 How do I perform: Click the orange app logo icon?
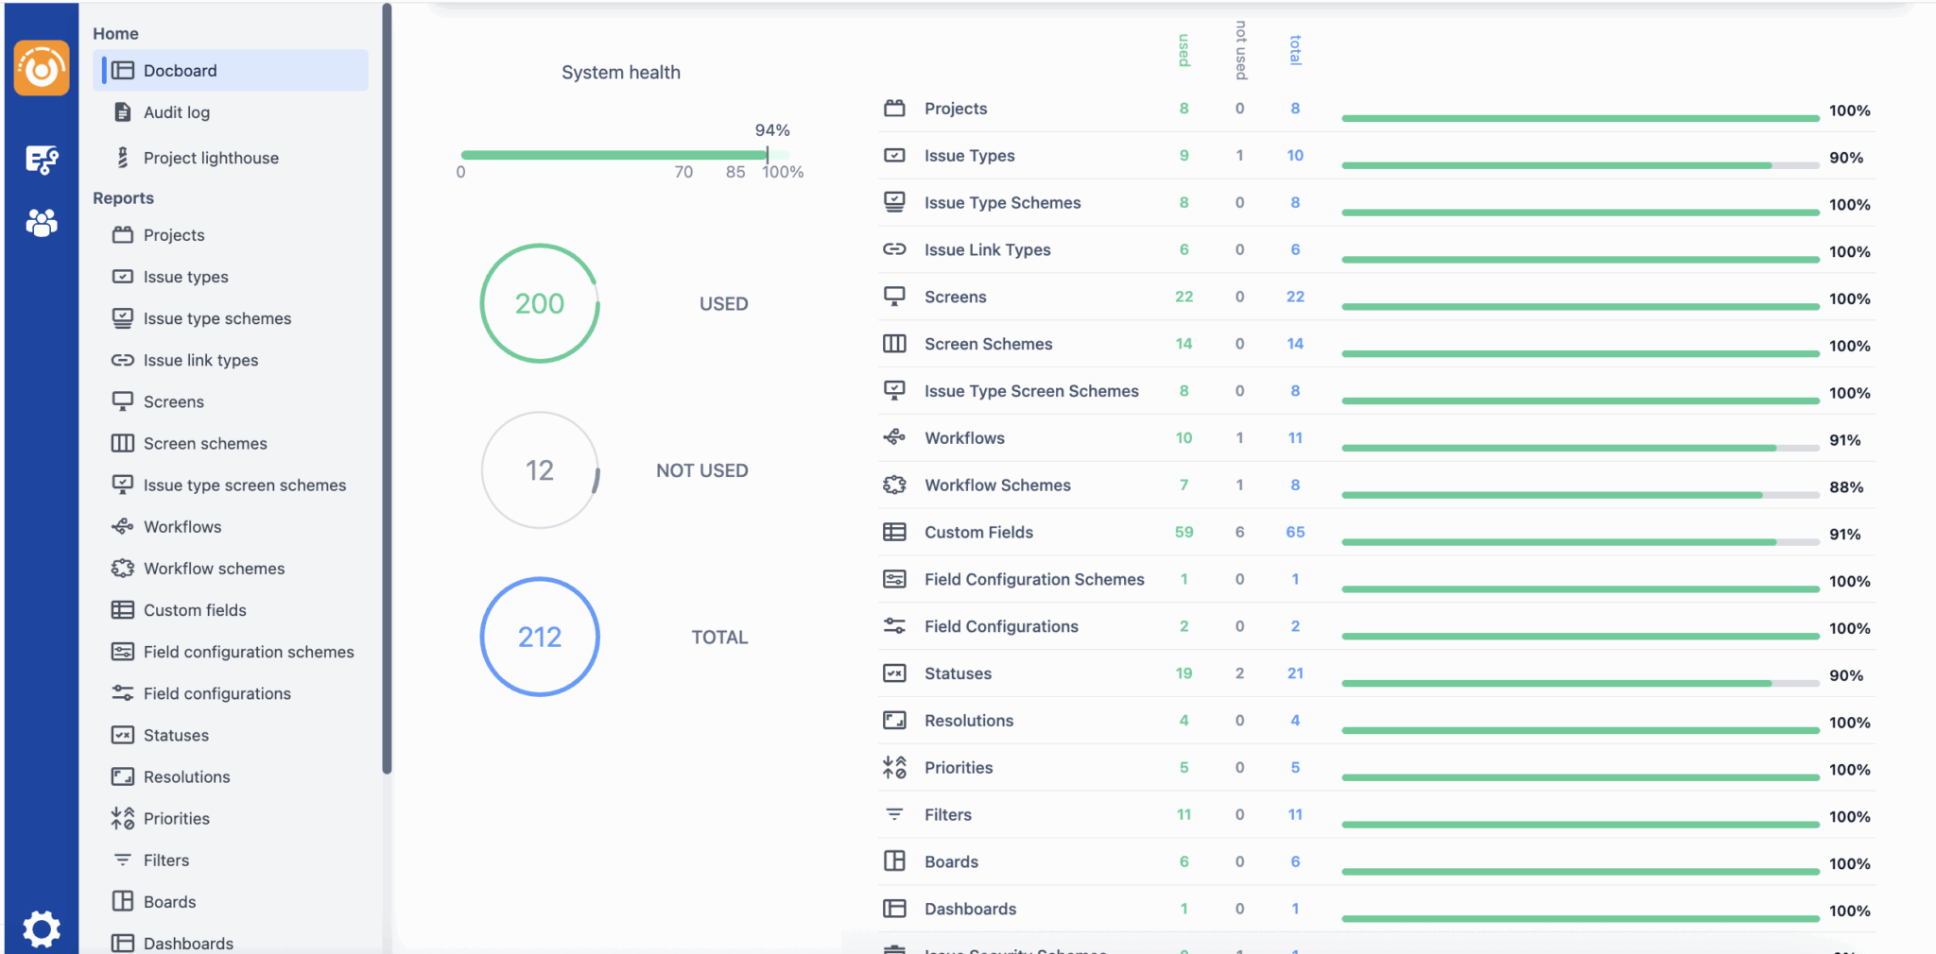click(x=42, y=68)
